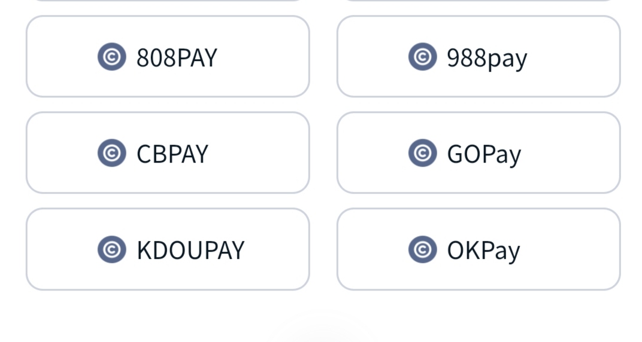This screenshot has width=642, height=342.
Task: Select the 988pay payment option
Action: tap(479, 56)
